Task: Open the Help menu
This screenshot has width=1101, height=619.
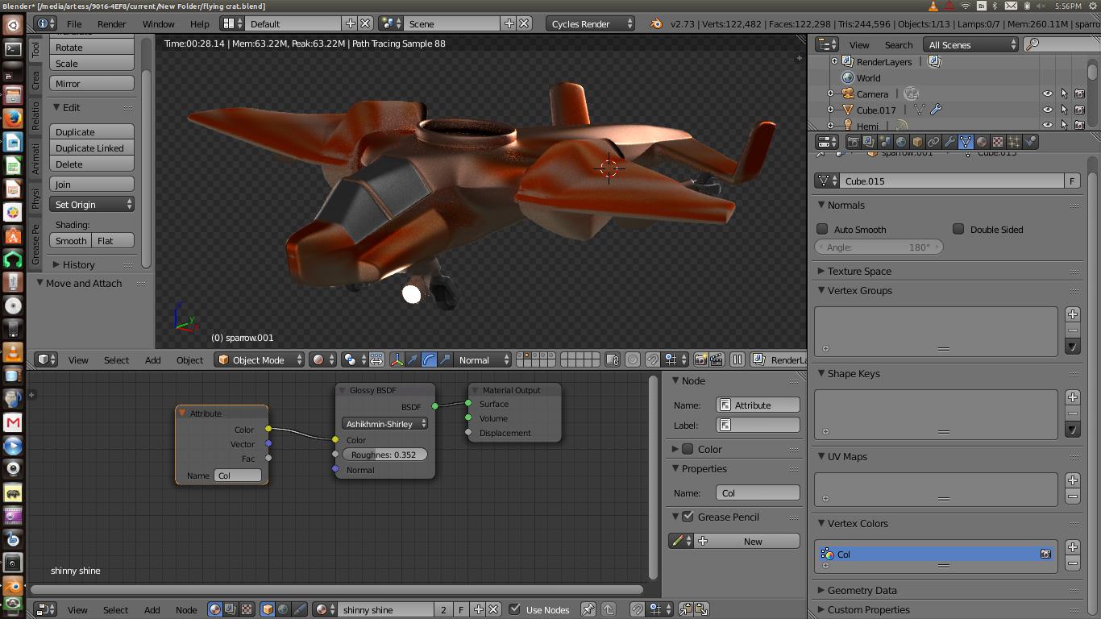Action: point(199,24)
